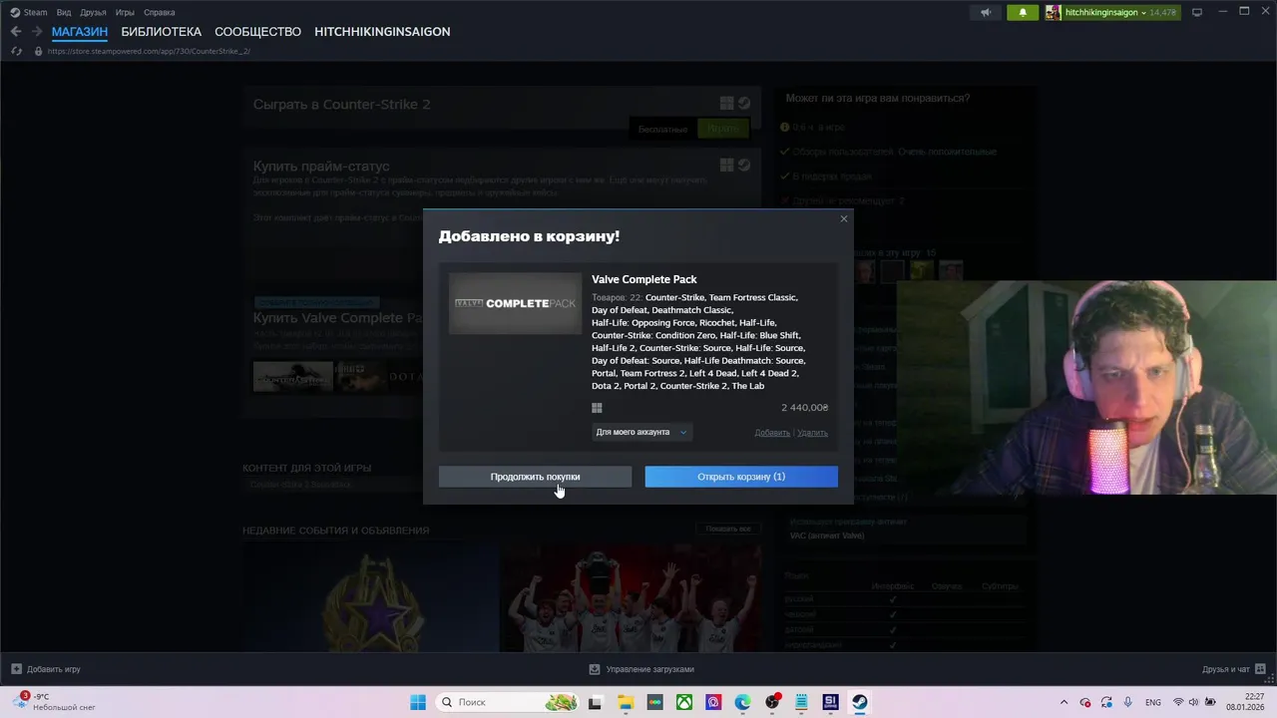The width and height of the screenshot is (1277, 718).
Task: Click 'Показать все' in recent events
Action: click(x=728, y=529)
